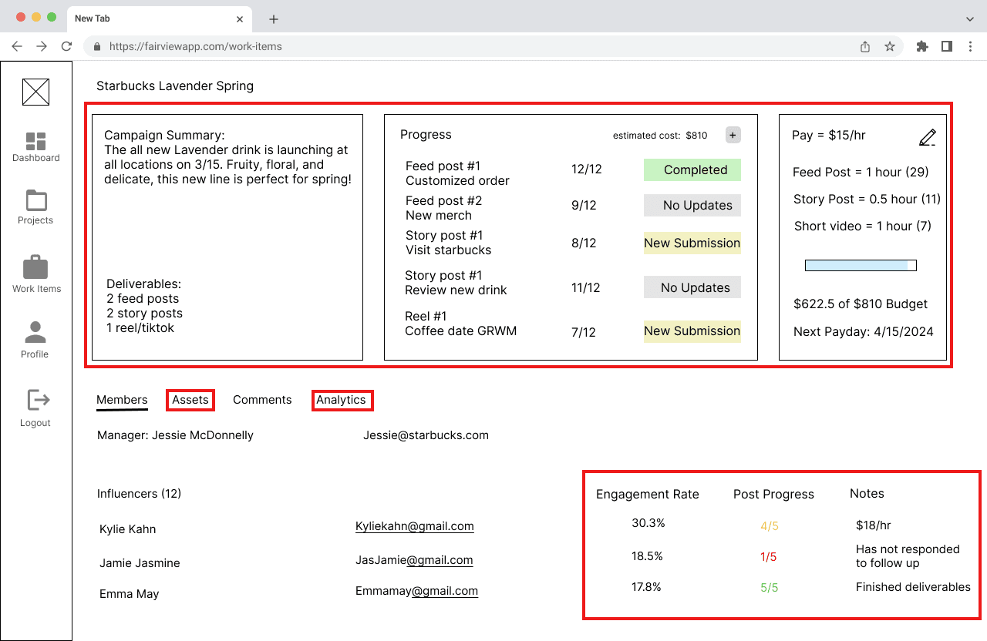
Task: Click the site lock icon in address bar
Action: (97, 46)
